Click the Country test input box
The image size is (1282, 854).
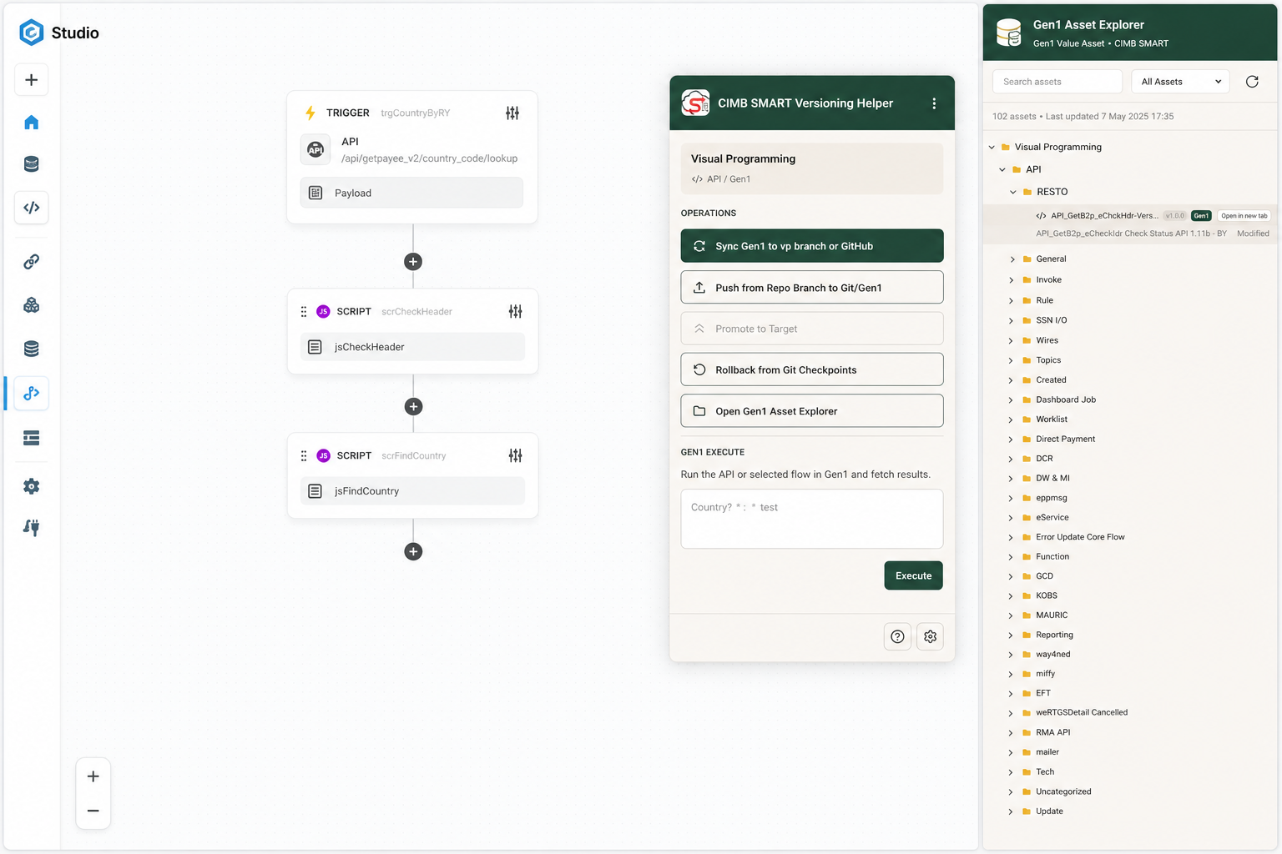[x=812, y=519]
